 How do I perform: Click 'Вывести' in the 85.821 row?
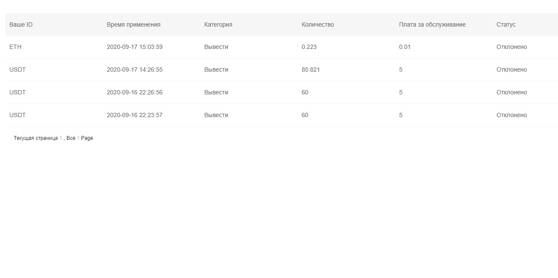[x=216, y=69]
